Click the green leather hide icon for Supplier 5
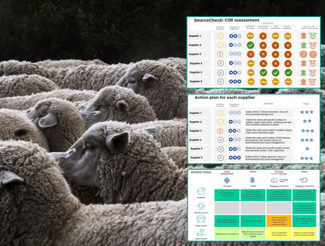This screenshot has width=325, height=246. click(303, 72)
